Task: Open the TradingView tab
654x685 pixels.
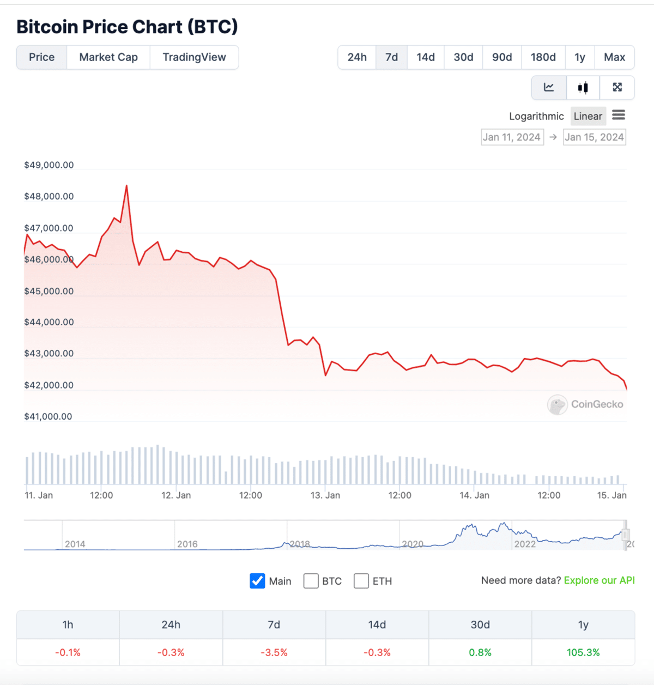Action: pyautogui.click(x=194, y=57)
